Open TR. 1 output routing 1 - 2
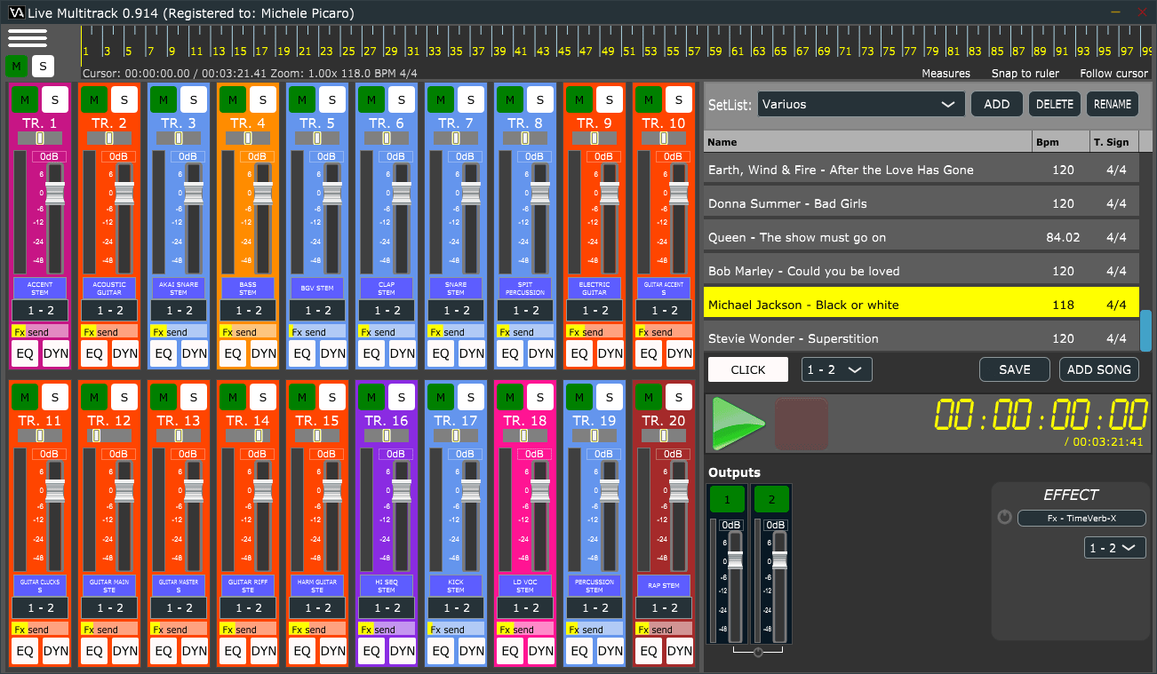 click(x=40, y=311)
